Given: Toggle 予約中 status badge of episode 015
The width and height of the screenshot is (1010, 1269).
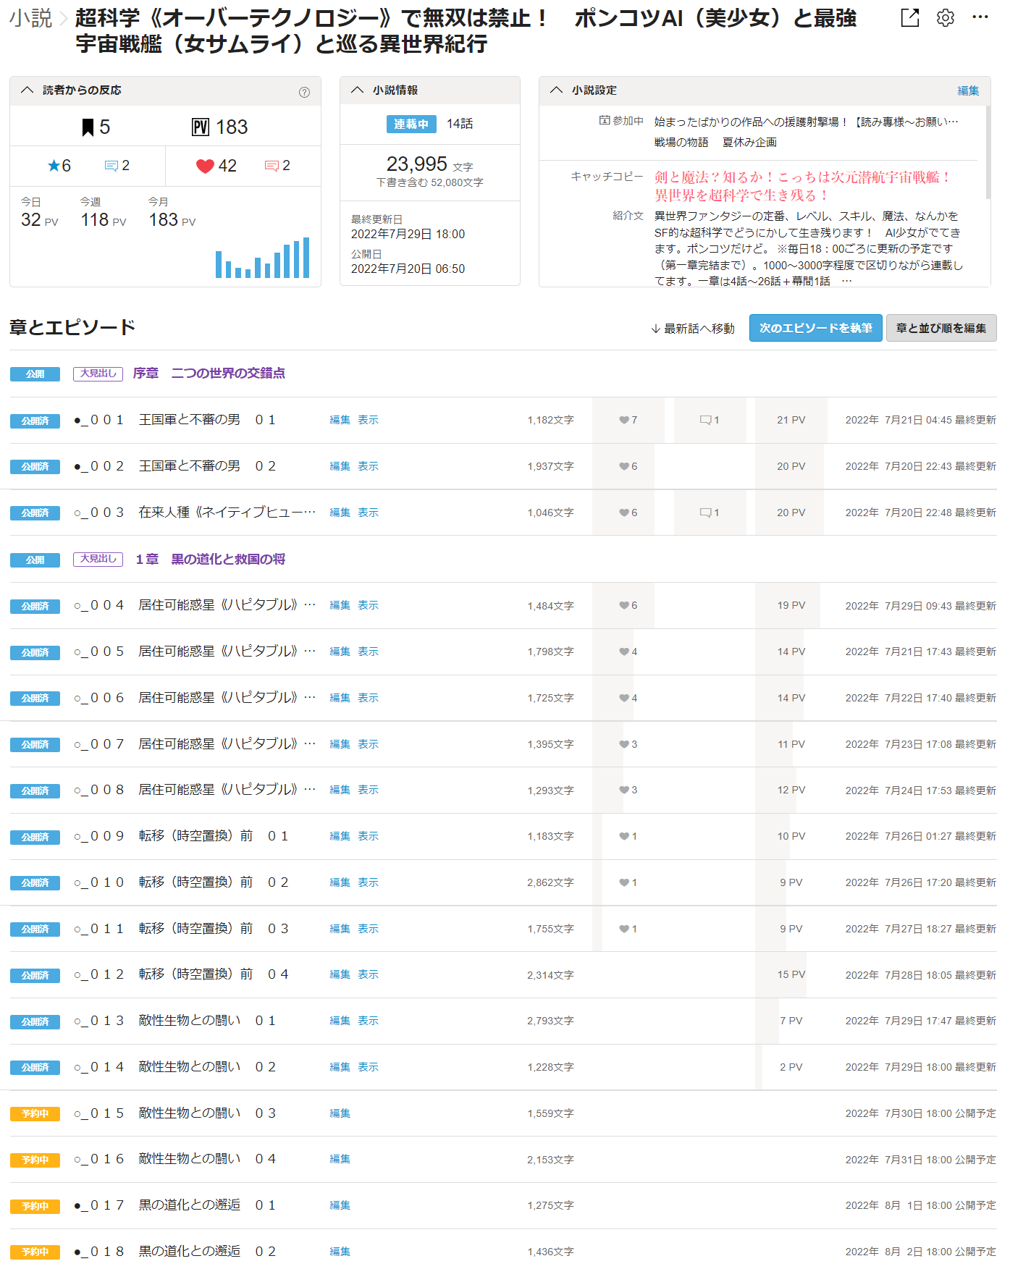Looking at the screenshot, I should click(35, 1113).
